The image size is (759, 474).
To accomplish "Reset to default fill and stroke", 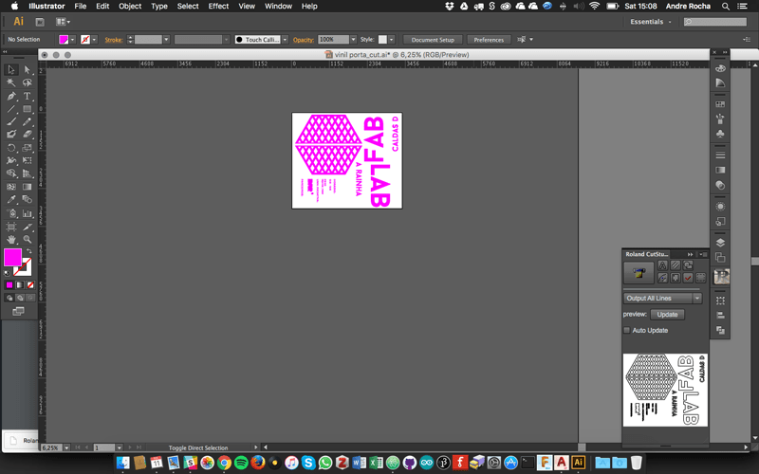I will click(x=7, y=273).
